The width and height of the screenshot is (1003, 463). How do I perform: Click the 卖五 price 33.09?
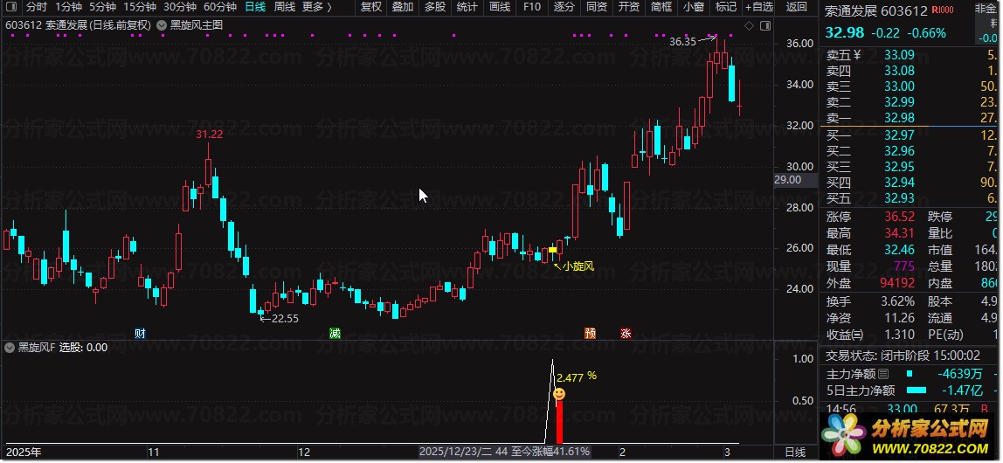899,55
